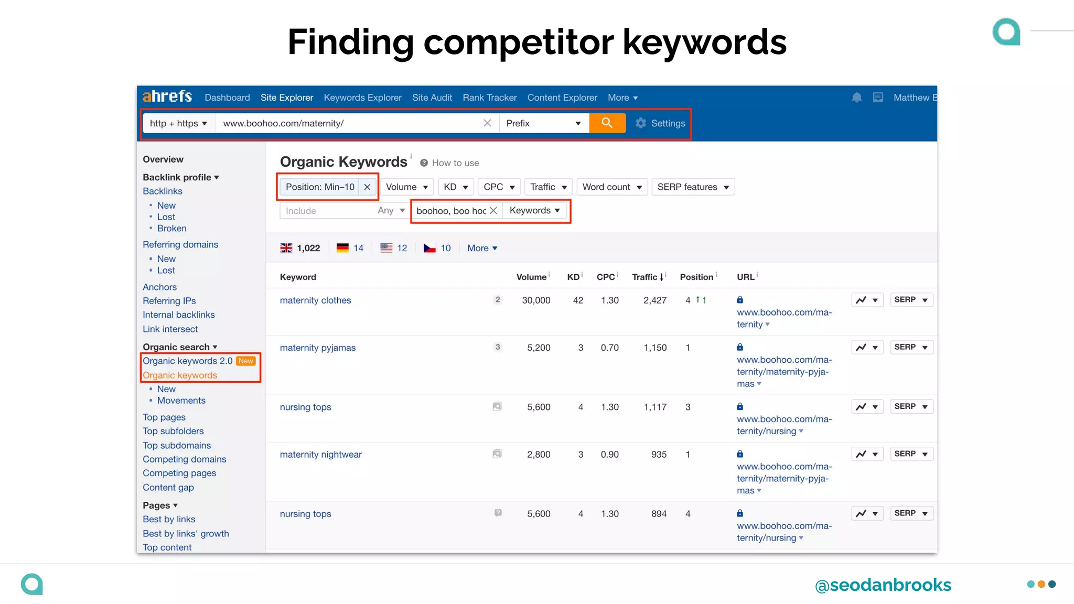Open Rank Tracker from top nav
The width and height of the screenshot is (1074, 604).
click(490, 98)
